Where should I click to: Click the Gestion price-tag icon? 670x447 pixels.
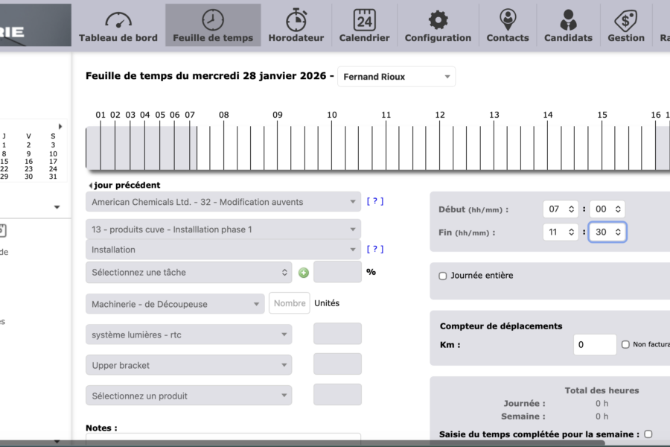624,20
